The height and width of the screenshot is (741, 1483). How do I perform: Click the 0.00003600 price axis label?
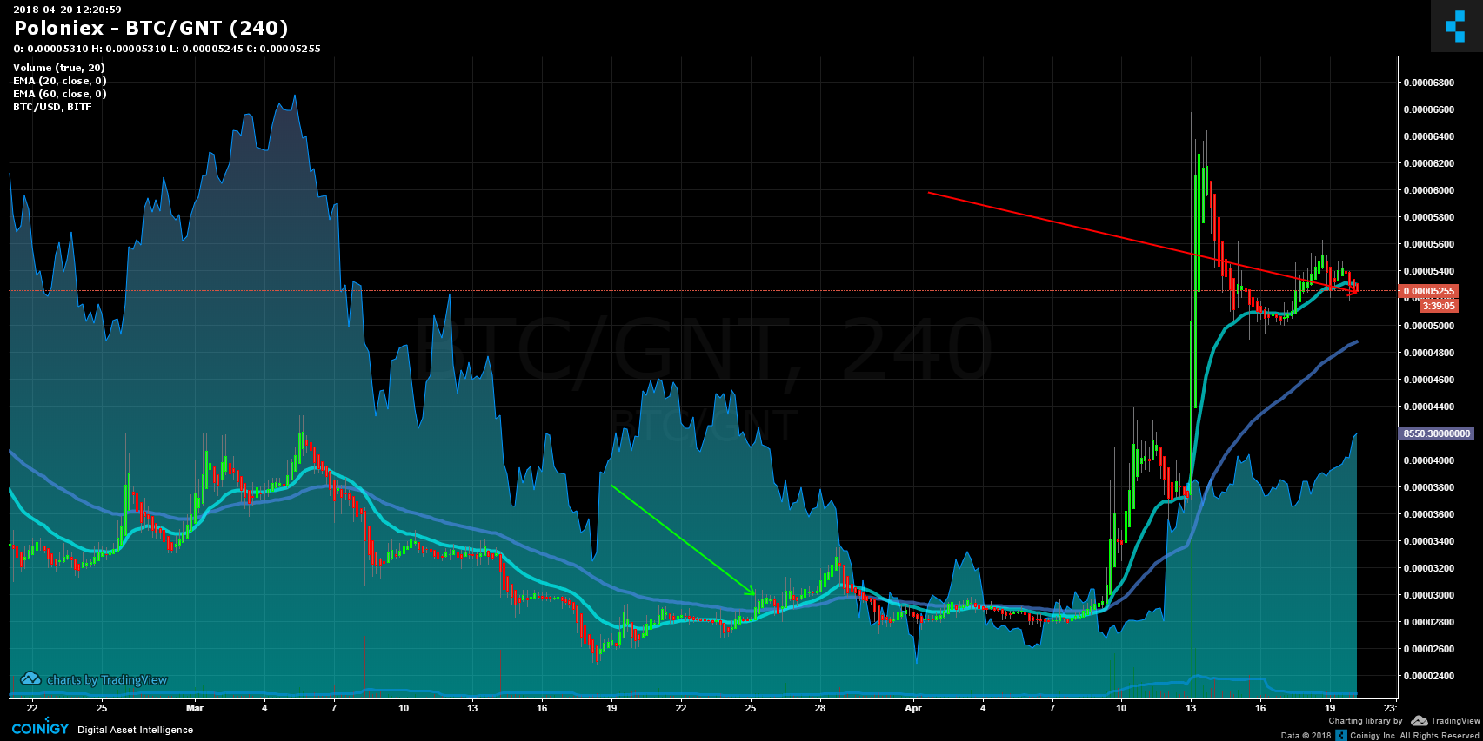(1428, 514)
